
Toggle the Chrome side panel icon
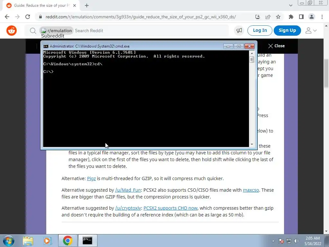coord(301,17)
